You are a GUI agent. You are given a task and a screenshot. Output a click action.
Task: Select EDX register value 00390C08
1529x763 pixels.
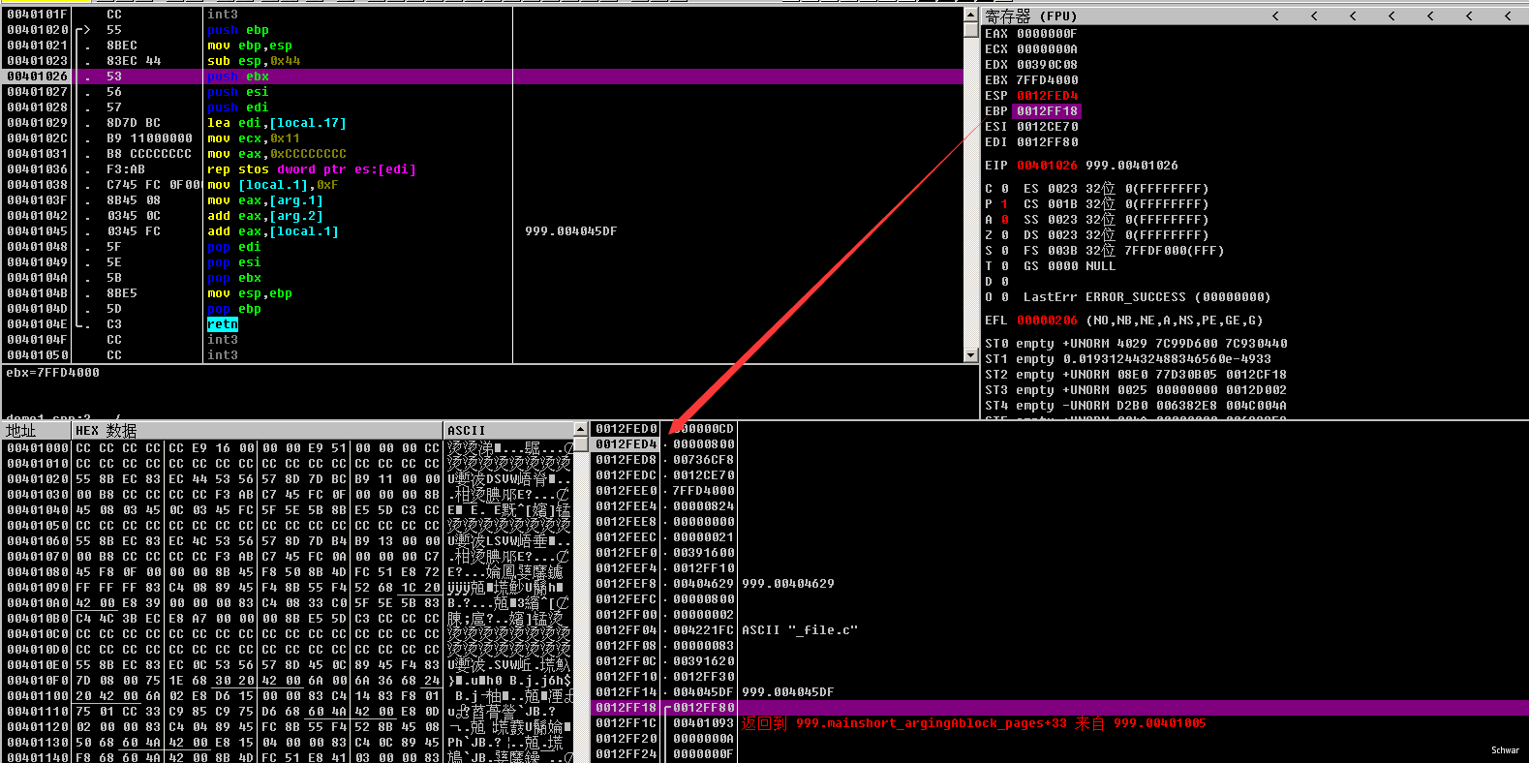tap(1047, 65)
